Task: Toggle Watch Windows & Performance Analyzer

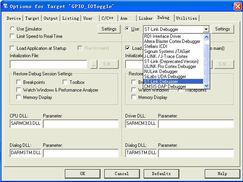Action: click(19, 90)
